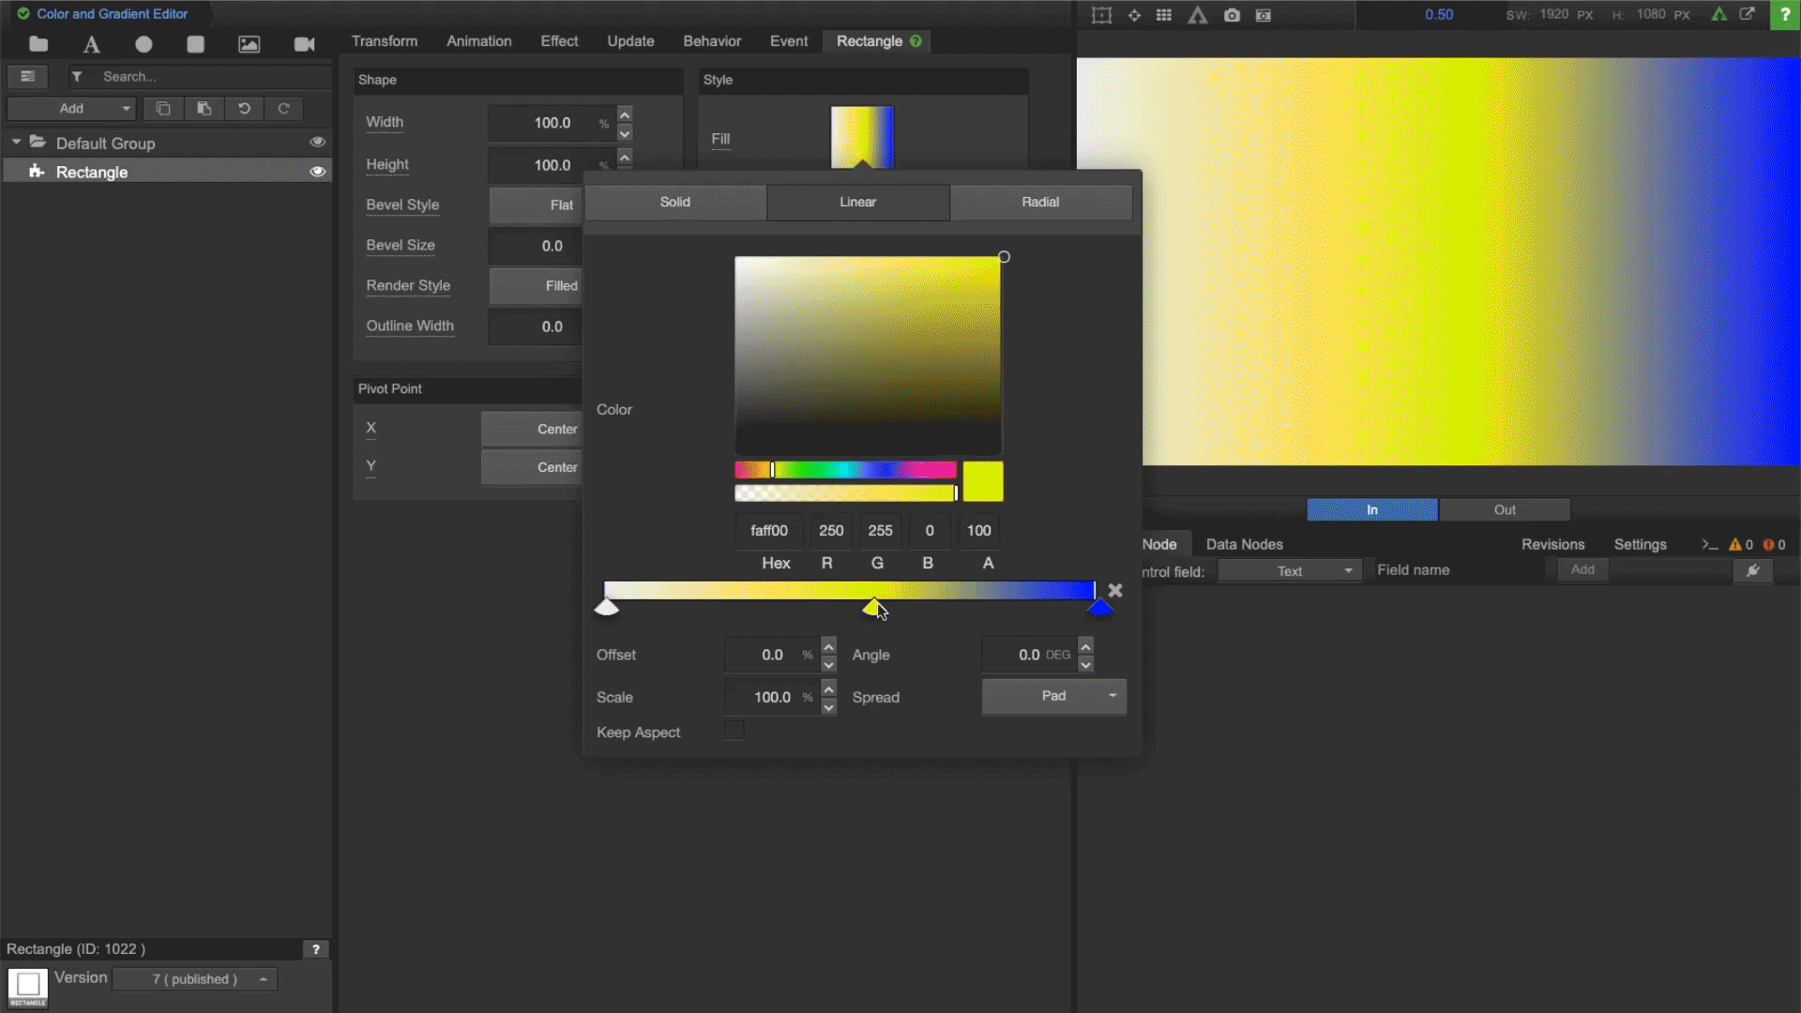Click the Rectangle help question mark in footer
The height and width of the screenshot is (1013, 1801).
click(x=316, y=949)
